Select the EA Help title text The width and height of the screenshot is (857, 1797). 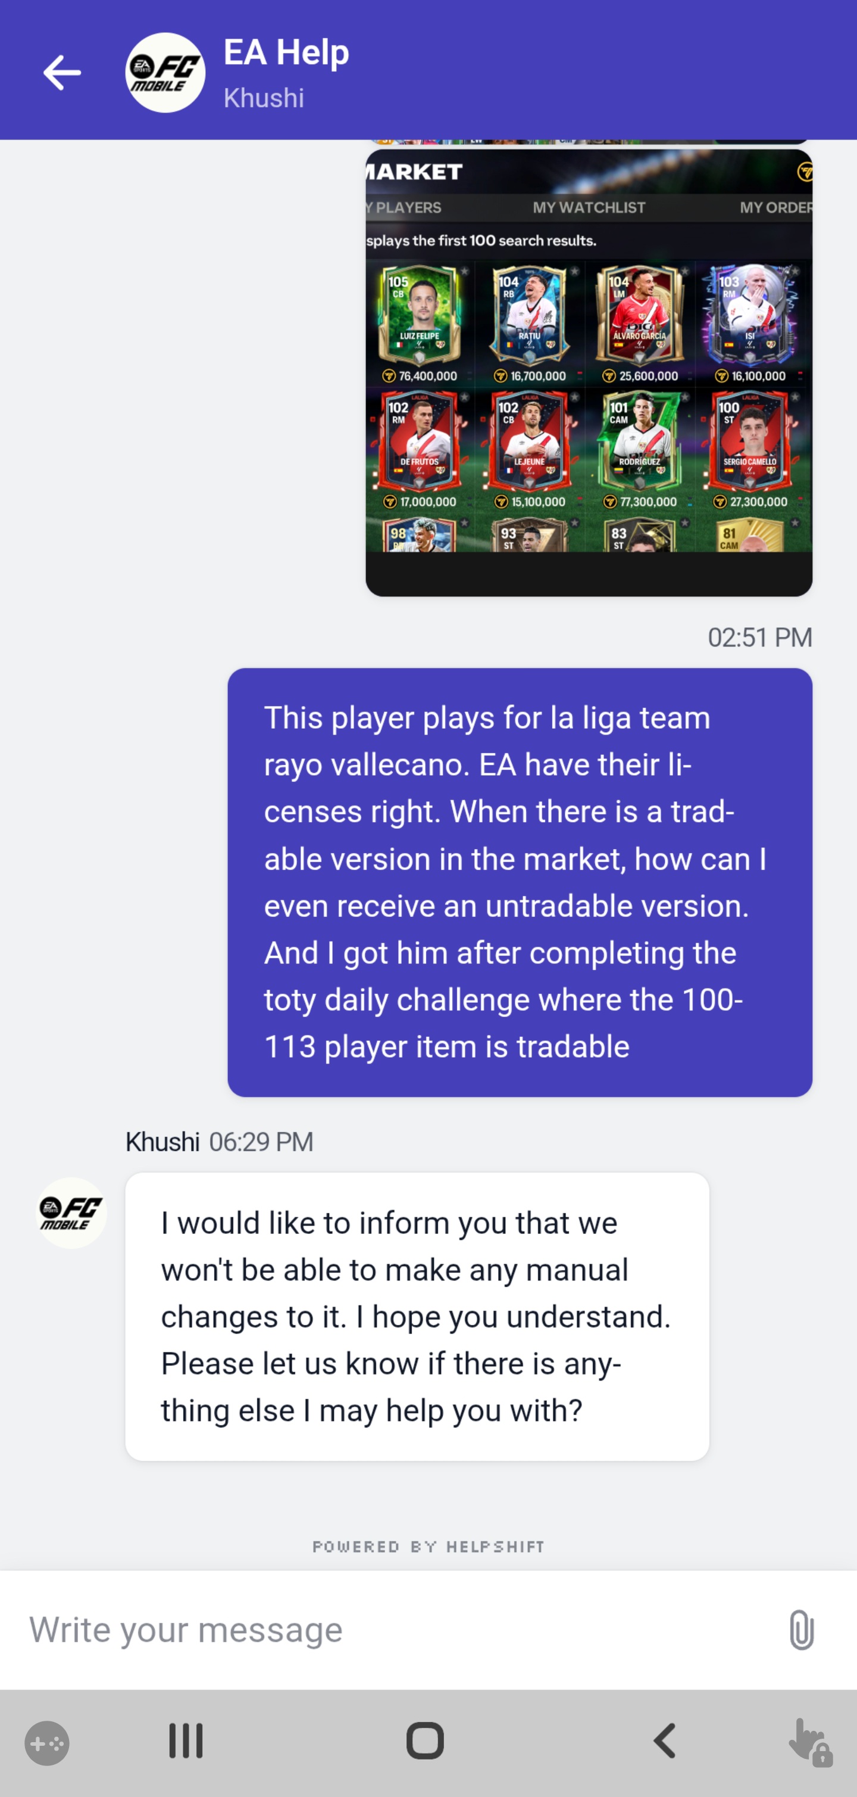[x=286, y=52]
